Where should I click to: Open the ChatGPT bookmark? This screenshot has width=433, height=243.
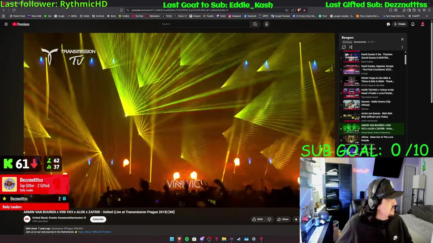414,16
